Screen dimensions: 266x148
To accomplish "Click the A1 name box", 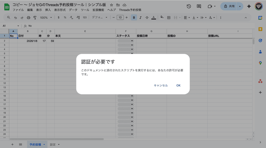I will point(10,26).
